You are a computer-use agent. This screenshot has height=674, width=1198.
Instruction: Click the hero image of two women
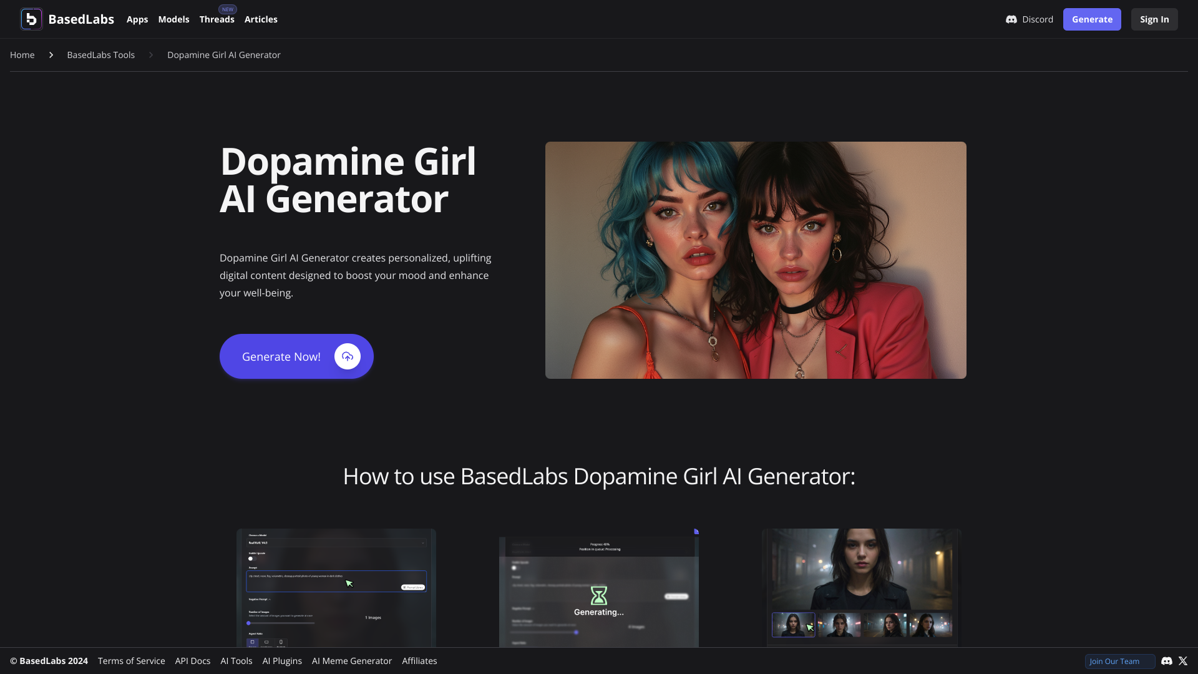coord(756,260)
